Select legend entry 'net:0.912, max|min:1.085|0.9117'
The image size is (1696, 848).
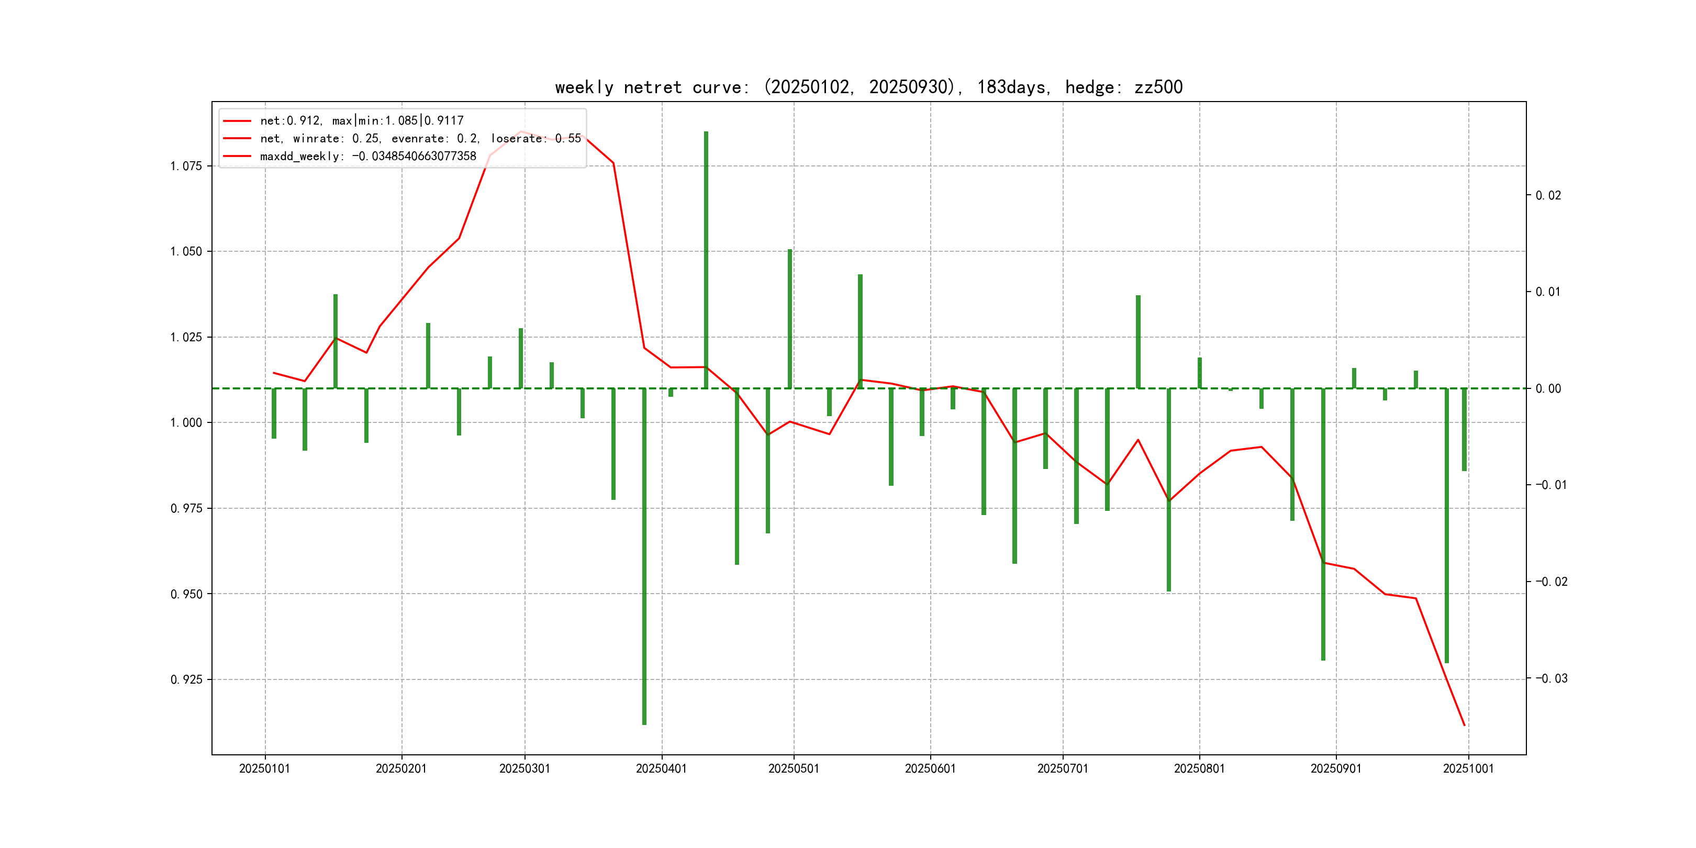pos(362,120)
